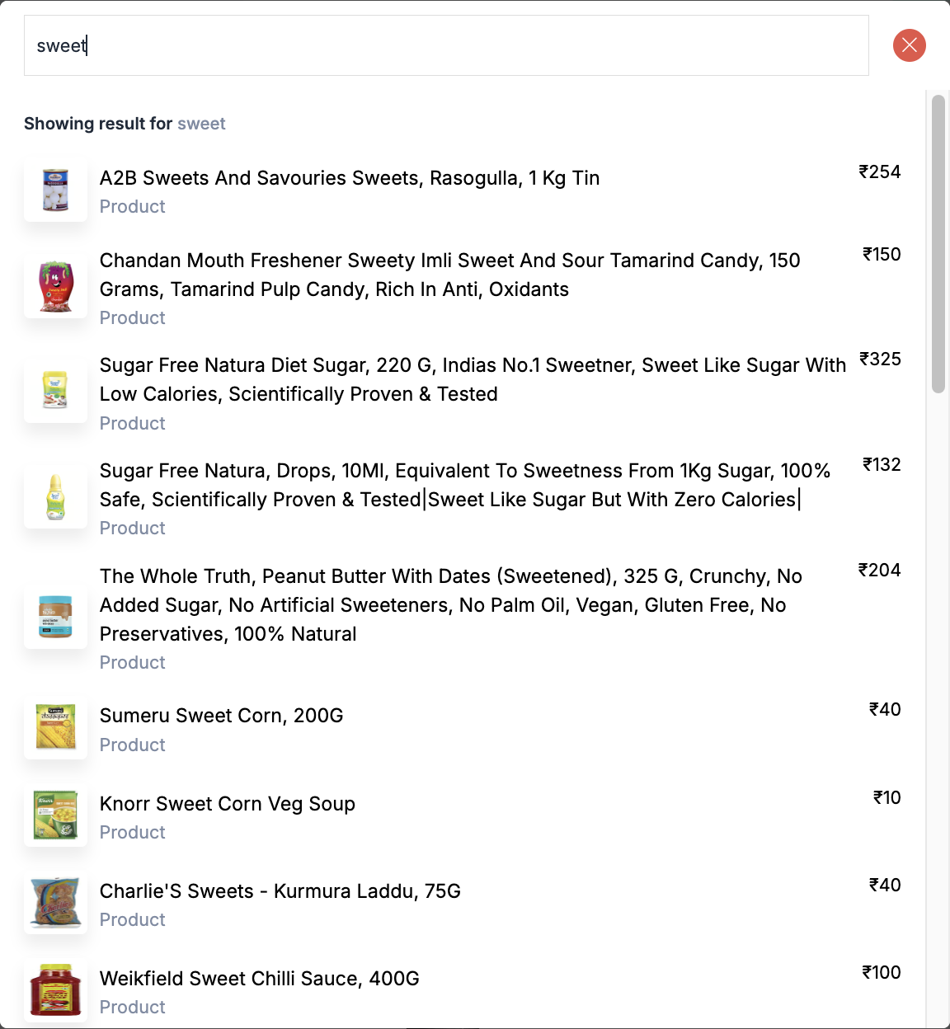The height and width of the screenshot is (1029, 950).
Task: Open the A2B Rasogulla tin thumbnail
Action: coord(56,190)
